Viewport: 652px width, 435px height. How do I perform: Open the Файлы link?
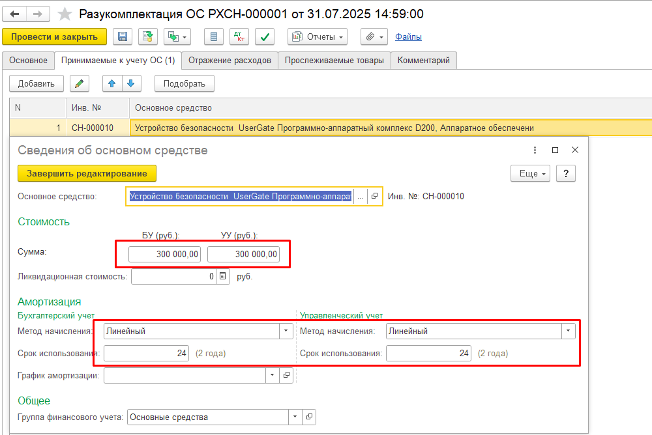[408, 37]
